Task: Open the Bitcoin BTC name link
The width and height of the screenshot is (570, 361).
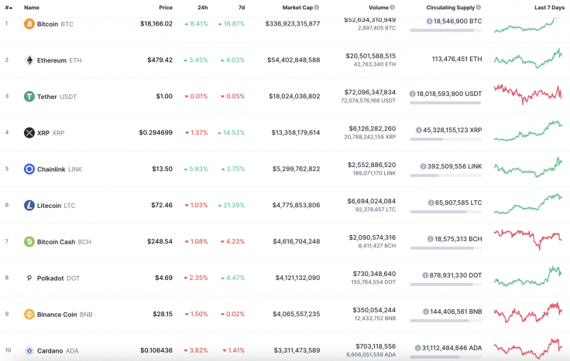Action: [x=55, y=24]
